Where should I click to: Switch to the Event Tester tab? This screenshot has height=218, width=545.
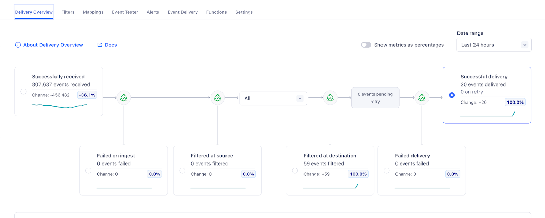(125, 12)
